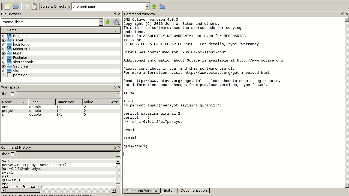Click the Belgeler folder icon
349x196 pixels.
[9, 36]
